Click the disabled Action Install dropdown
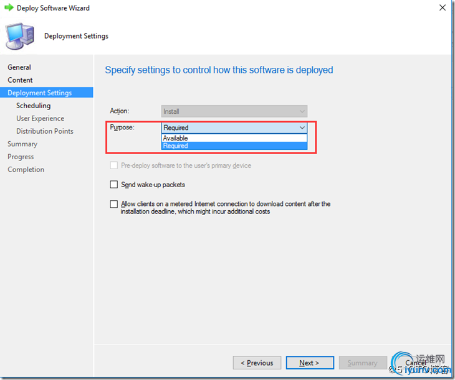The width and height of the screenshot is (455, 380). (234, 111)
